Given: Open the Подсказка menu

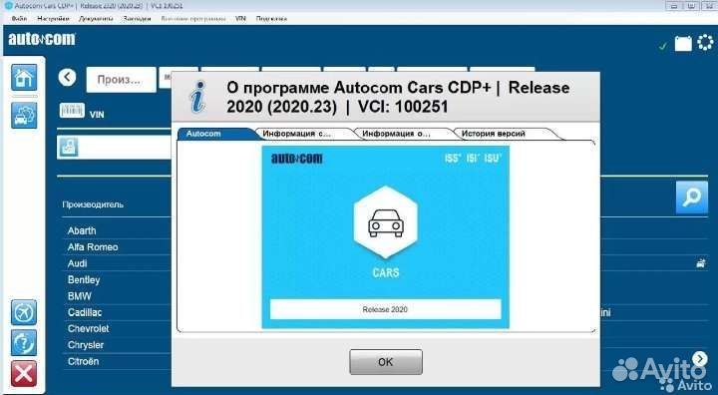Looking at the screenshot, I should tap(271, 19).
